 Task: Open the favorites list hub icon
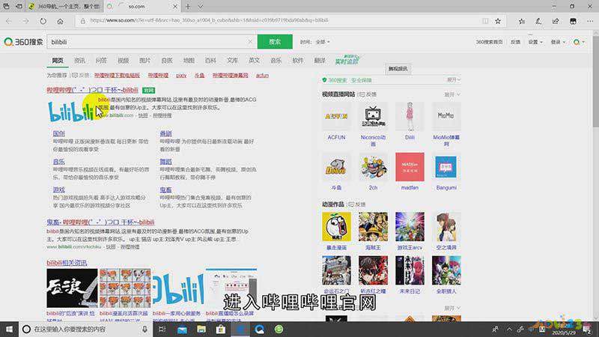(521, 22)
